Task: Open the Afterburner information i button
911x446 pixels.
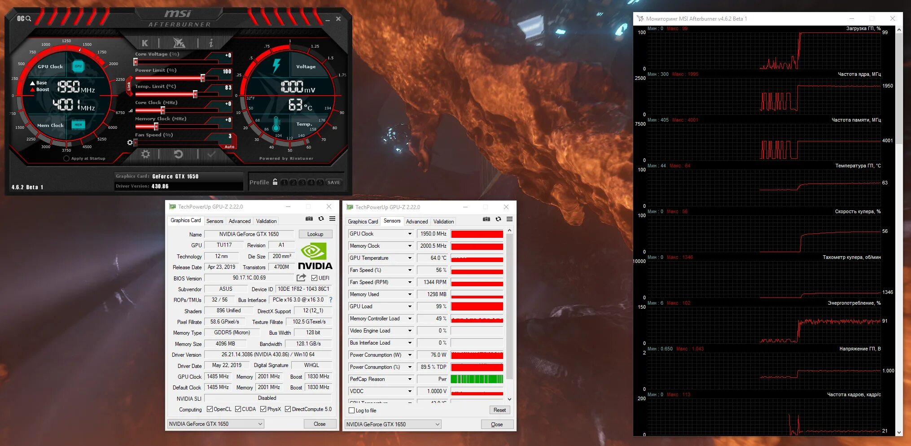Action: coord(211,43)
